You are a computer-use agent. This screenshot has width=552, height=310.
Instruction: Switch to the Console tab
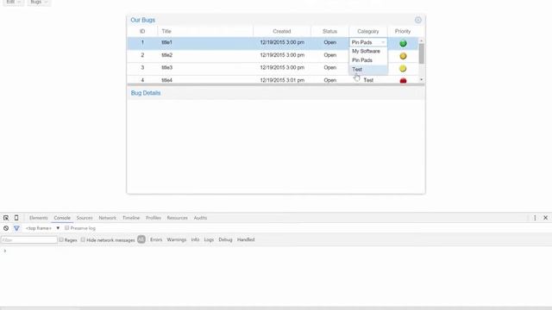[x=62, y=218]
